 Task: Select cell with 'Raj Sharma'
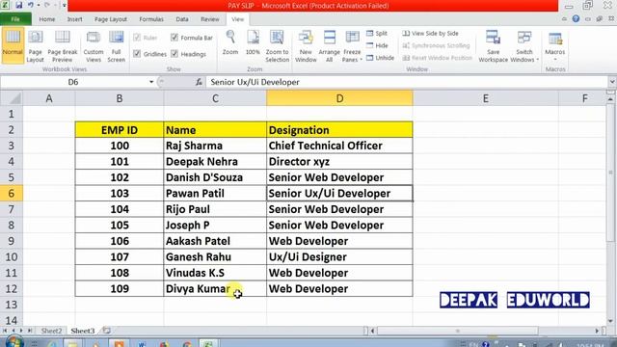[215, 146]
